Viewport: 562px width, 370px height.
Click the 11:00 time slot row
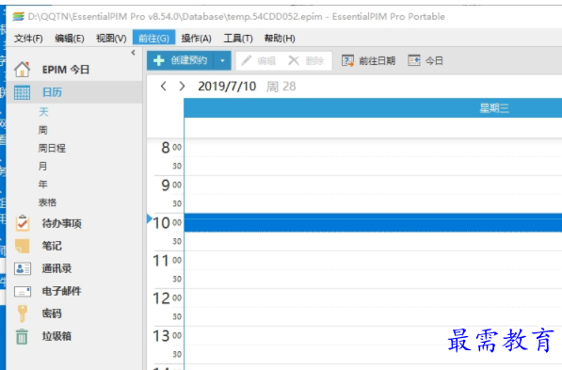click(x=373, y=260)
